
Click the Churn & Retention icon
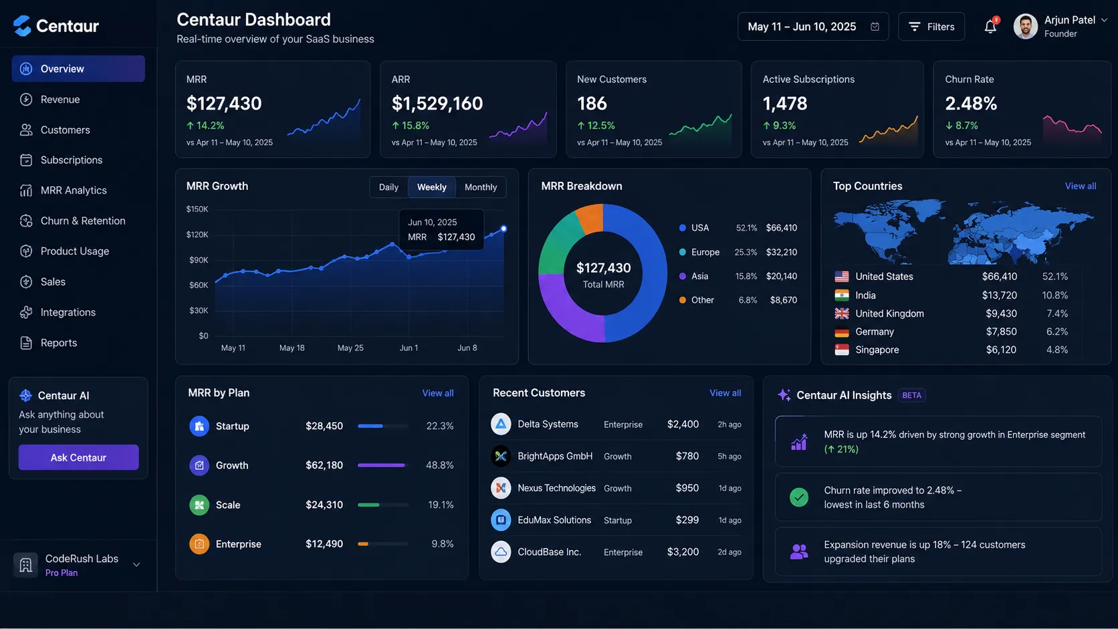pyautogui.click(x=26, y=221)
